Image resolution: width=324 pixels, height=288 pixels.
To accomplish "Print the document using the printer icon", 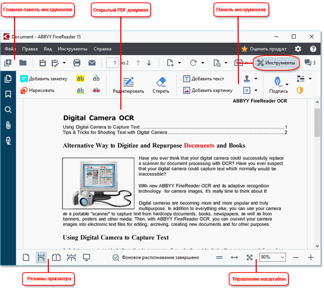I will click(77, 63).
